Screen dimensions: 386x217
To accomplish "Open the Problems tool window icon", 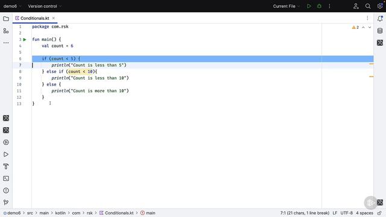I will [6, 190].
